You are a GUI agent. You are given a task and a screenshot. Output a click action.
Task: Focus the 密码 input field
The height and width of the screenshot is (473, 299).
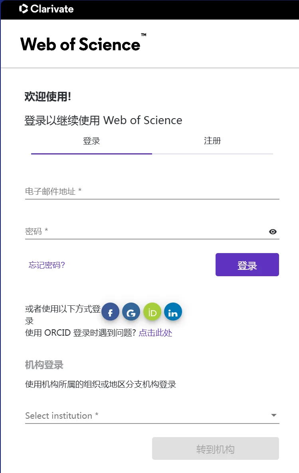pyautogui.click(x=146, y=232)
